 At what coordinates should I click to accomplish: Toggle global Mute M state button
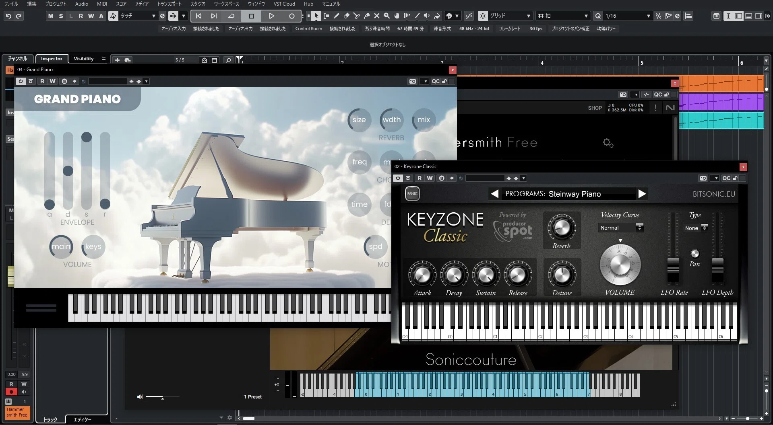click(50, 16)
